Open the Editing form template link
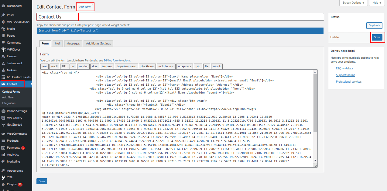 click(117, 61)
